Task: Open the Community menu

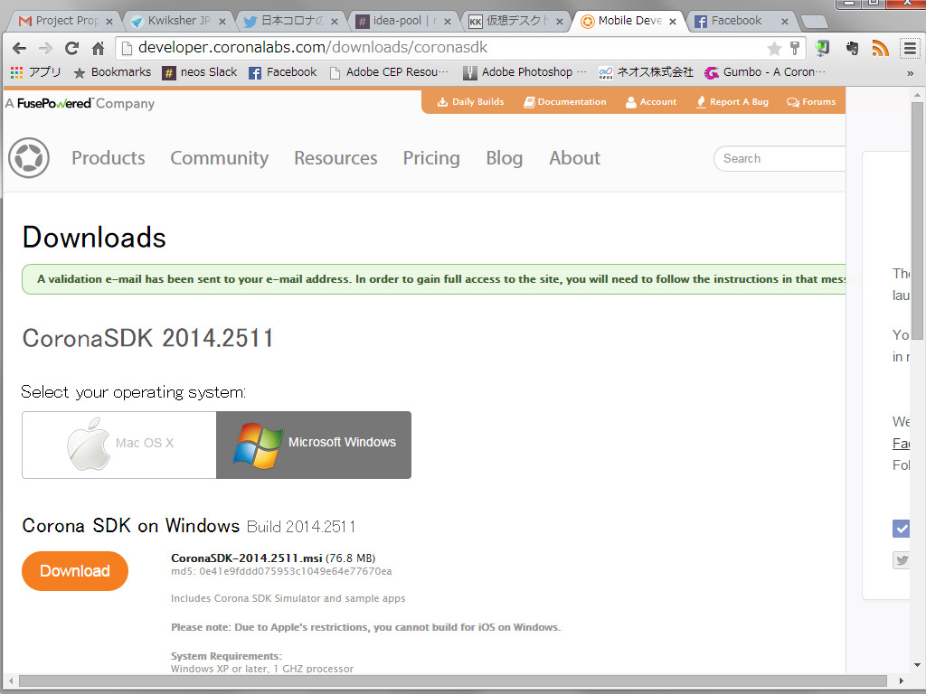Action: click(x=219, y=158)
